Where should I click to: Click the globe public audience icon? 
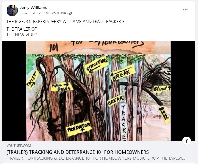pyautogui.click(x=70, y=13)
